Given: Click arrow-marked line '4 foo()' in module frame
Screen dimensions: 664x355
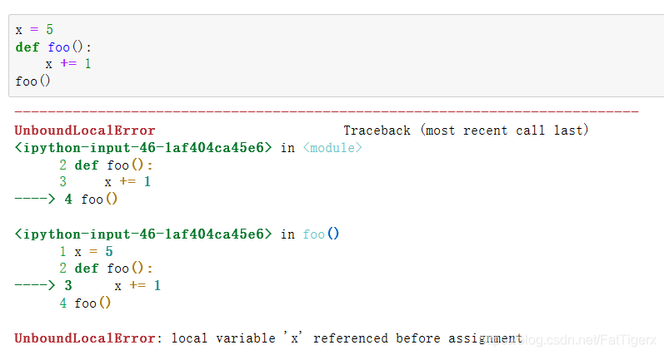Looking at the screenshot, I should (66, 199).
